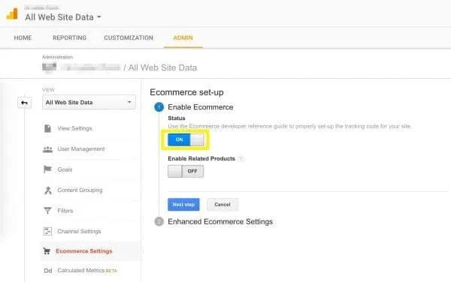
Task: Click help icon beside Enable Related Products
Action: [x=241, y=159]
